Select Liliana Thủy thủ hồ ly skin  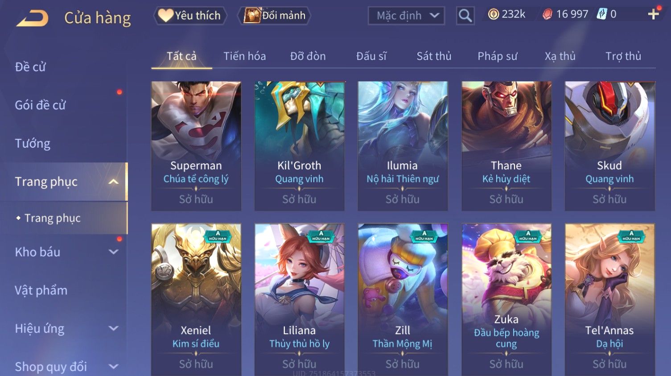pos(299,299)
